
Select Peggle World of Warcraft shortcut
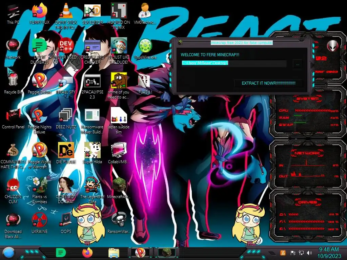pyautogui.click(x=39, y=156)
